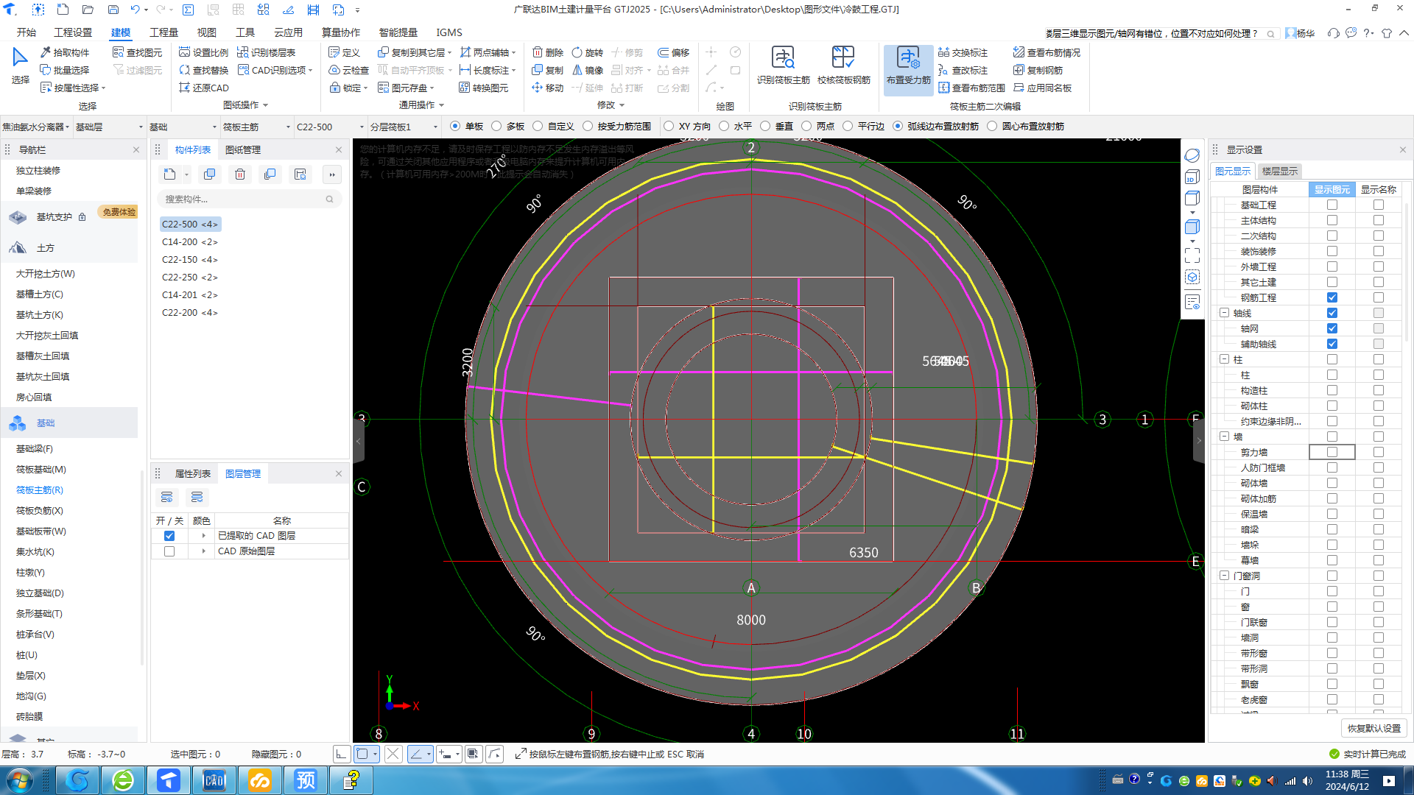The image size is (1414, 795).
Task: Uncheck 钢筋工程 显示图元 checkbox
Action: point(1332,297)
